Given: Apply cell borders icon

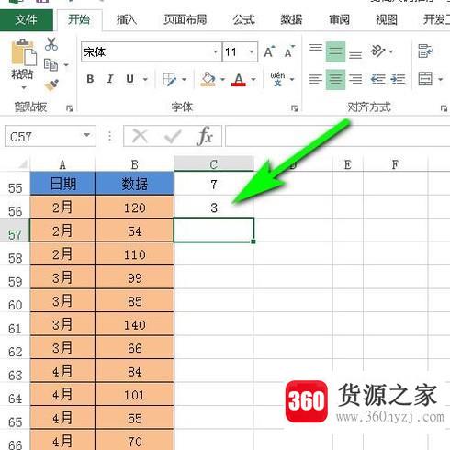Looking at the screenshot, I should 169,79.
